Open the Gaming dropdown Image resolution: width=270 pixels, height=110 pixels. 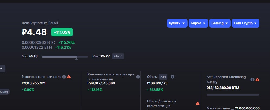point(220,23)
